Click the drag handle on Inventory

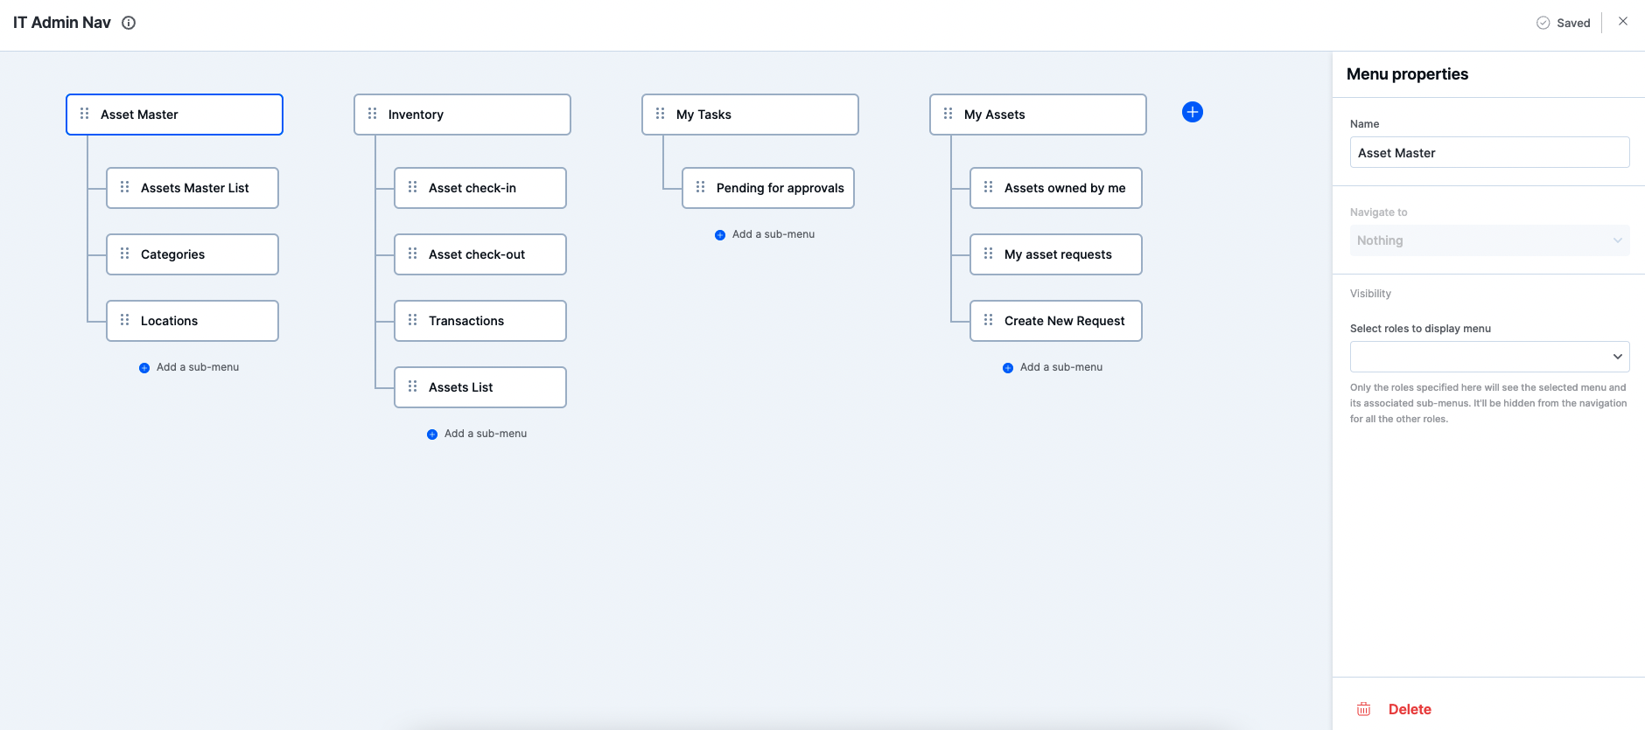tap(373, 114)
